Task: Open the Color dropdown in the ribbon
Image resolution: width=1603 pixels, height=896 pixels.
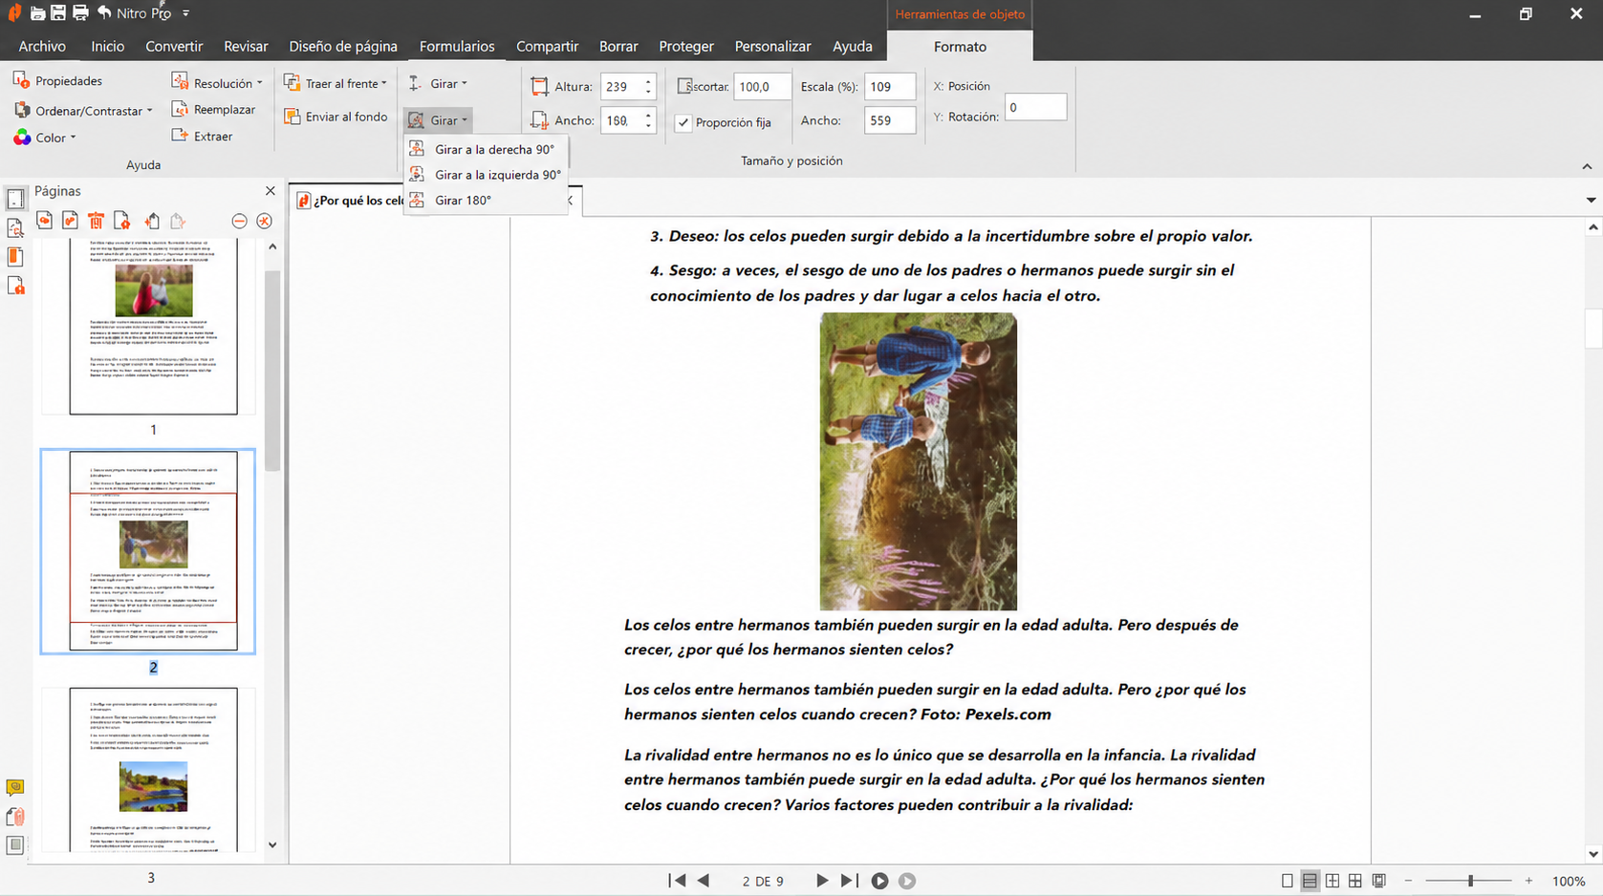Action: pyautogui.click(x=44, y=138)
